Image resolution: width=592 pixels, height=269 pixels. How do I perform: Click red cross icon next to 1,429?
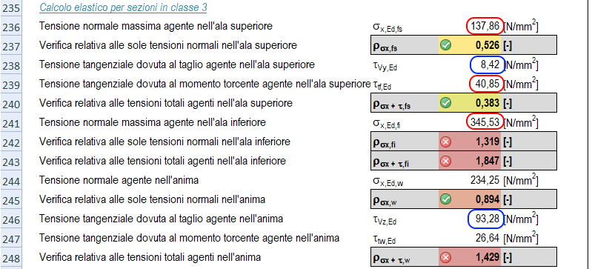click(446, 257)
